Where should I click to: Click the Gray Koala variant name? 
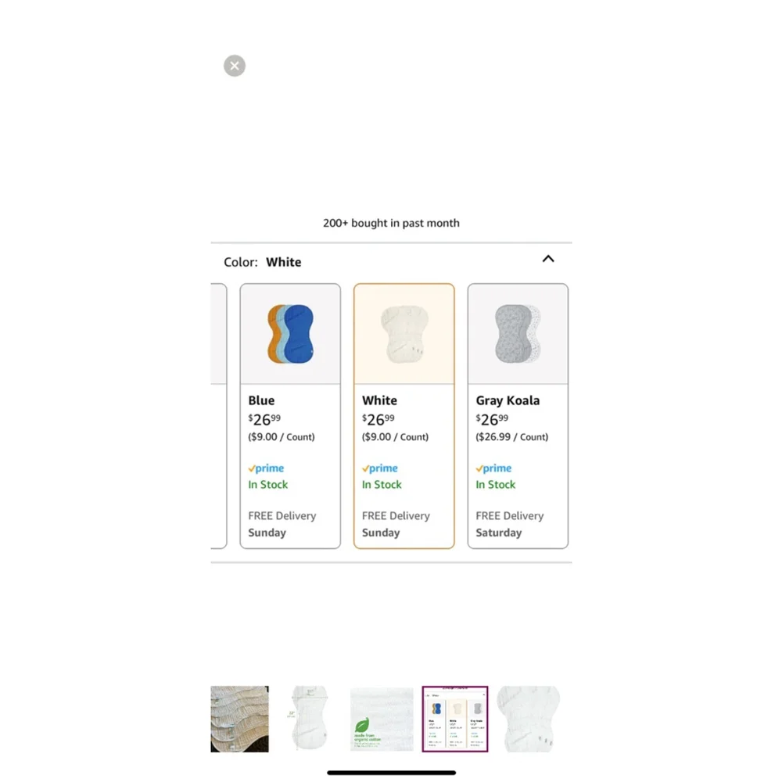click(x=508, y=400)
